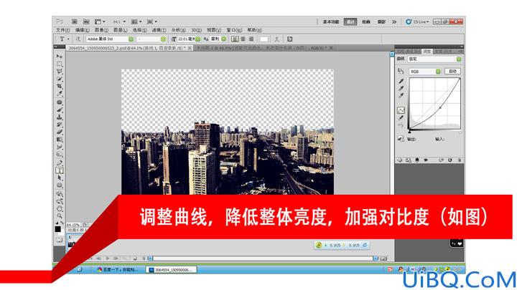Image resolution: width=517 pixels, height=290 pixels.
Task: Select the gray point eyedropper in Curves
Action: [401, 89]
